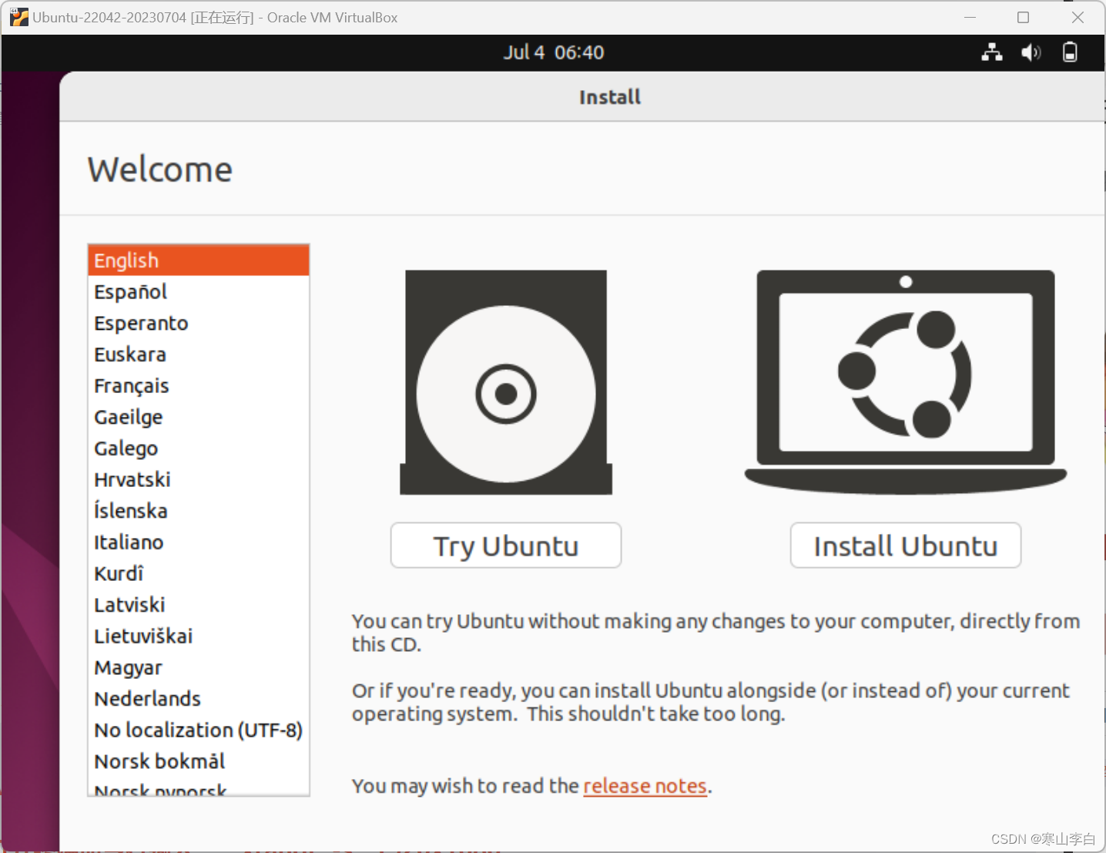Open the release notes link
1106x853 pixels.
click(x=645, y=785)
